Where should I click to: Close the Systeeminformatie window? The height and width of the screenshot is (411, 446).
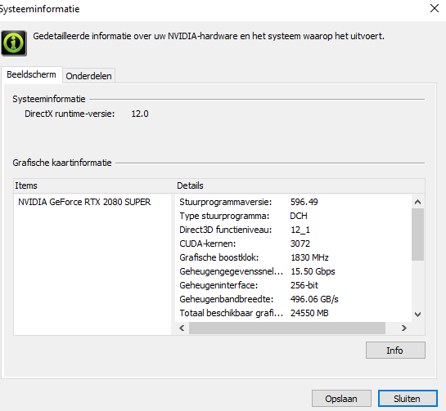(x=435, y=8)
